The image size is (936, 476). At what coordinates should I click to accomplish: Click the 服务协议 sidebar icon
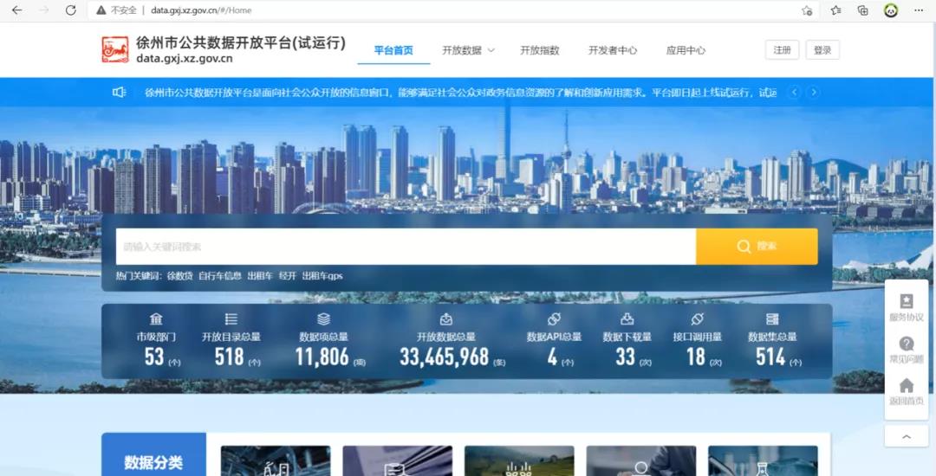(906, 302)
